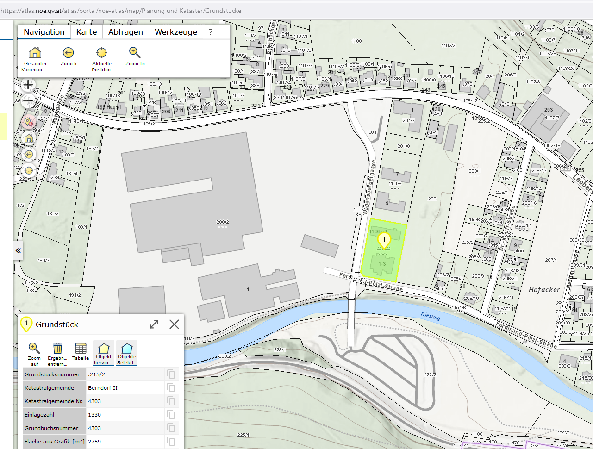Toggle 'Objekte Selektieren' selection option
The image size is (593, 449).
[x=127, y=352]
